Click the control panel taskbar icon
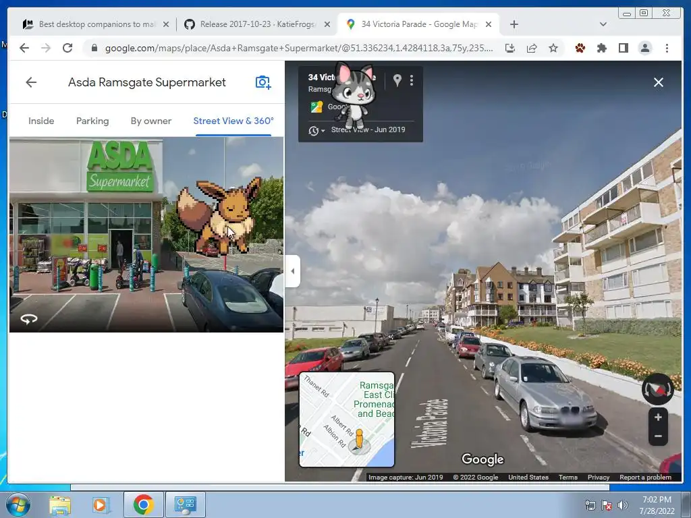The width and height of the screenshot is (691, 518). 185,505
